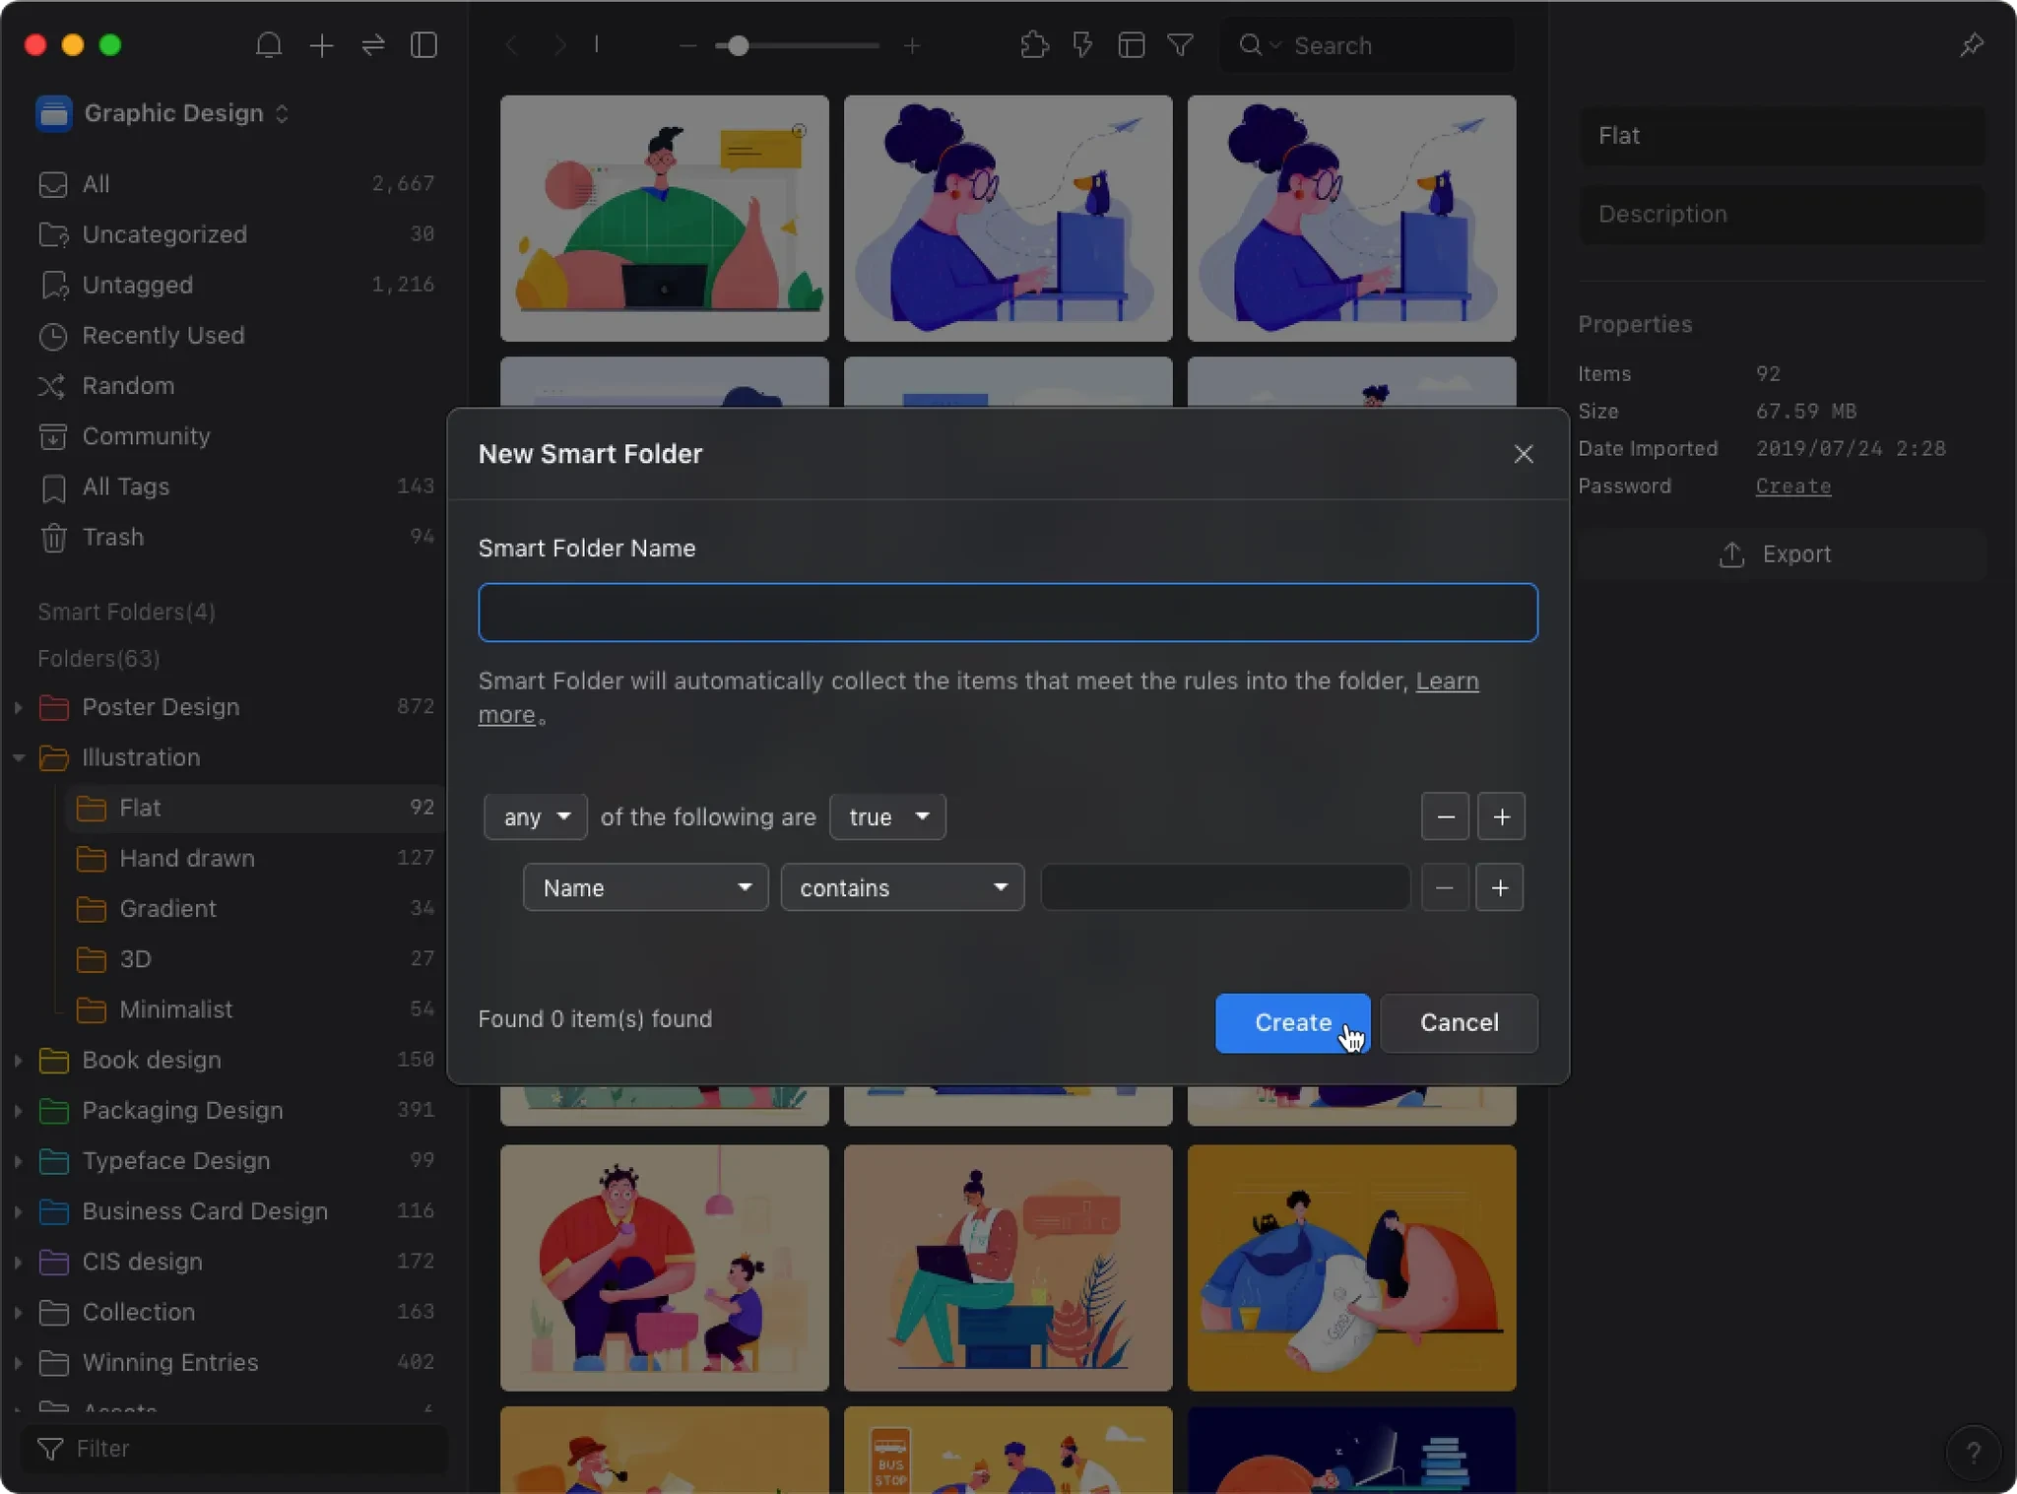Click the Create button in dialog
This screenshot has height=1494, width=2017.
(x=1292, y=1023)
